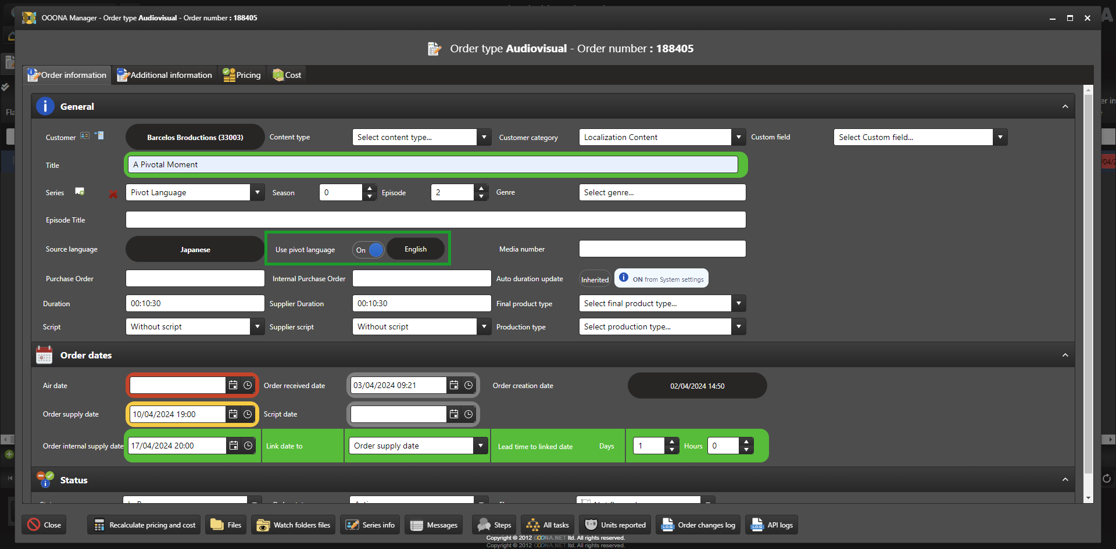Open calendar picker for Air date
The width and height of the screenshot is (1116, 549).
coord(233,385)
